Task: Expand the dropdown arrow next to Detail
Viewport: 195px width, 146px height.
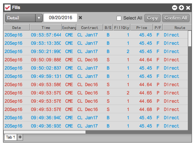Action: (x=39, y=18)
